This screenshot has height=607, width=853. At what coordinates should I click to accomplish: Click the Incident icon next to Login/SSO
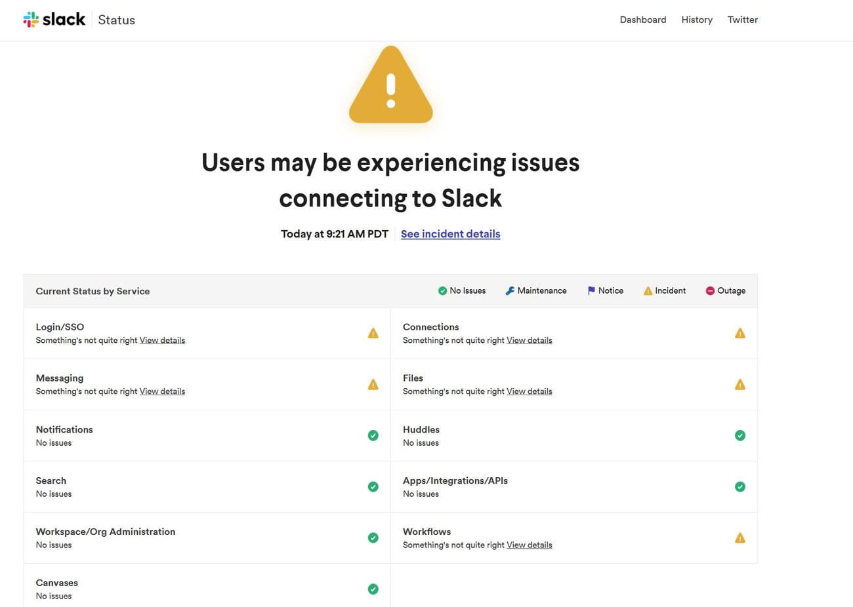373,332
